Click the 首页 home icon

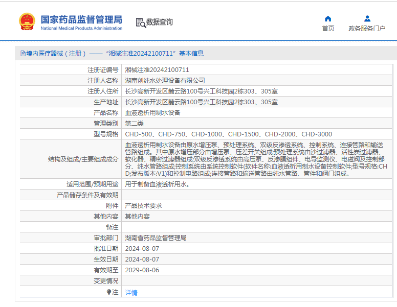328,19
